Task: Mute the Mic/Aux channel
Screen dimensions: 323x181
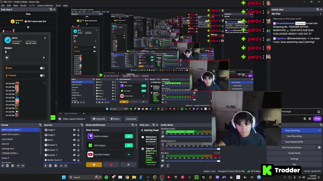Action: (163, 161)
